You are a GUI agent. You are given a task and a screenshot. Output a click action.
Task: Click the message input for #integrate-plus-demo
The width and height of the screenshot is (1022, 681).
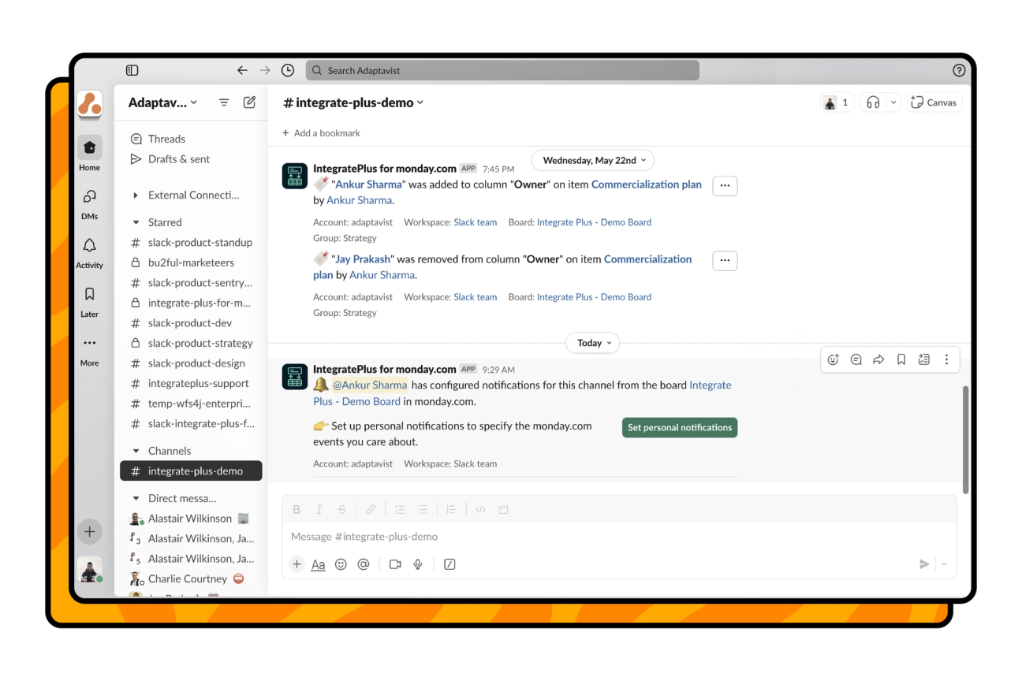619,537
